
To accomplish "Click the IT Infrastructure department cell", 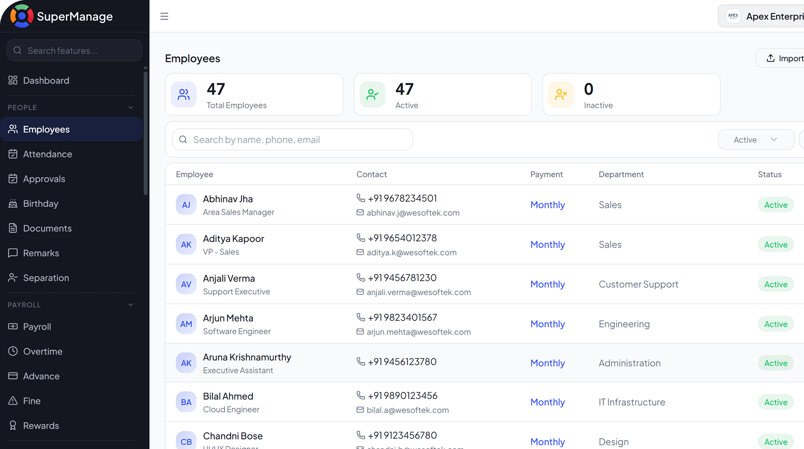I will (632, 402).
